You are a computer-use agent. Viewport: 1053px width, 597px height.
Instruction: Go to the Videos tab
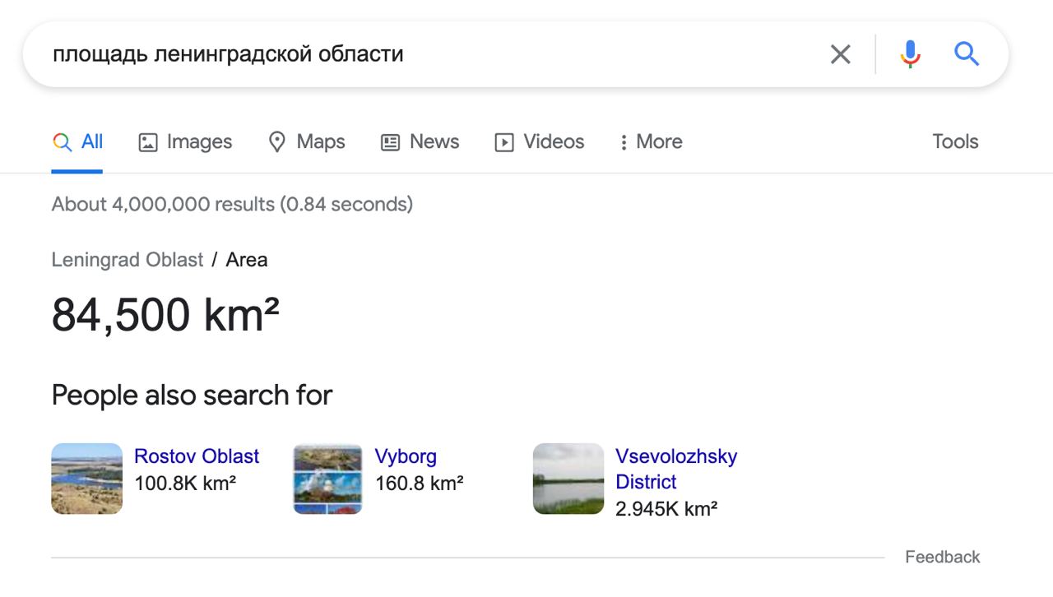point(539,141)
